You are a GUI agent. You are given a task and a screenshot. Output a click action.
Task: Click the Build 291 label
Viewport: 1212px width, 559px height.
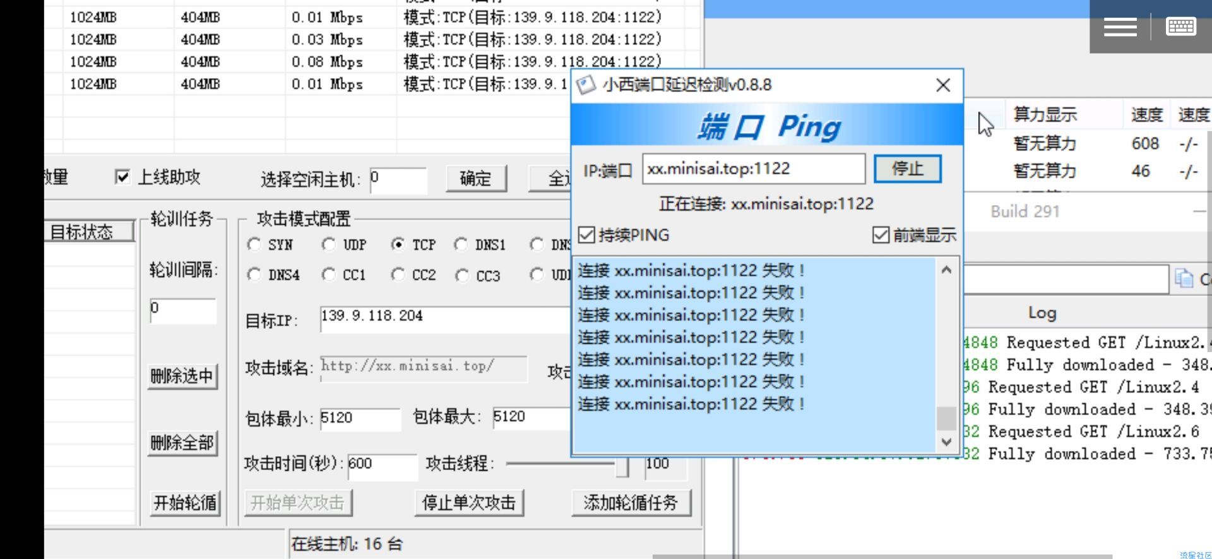click(1025, 211)
